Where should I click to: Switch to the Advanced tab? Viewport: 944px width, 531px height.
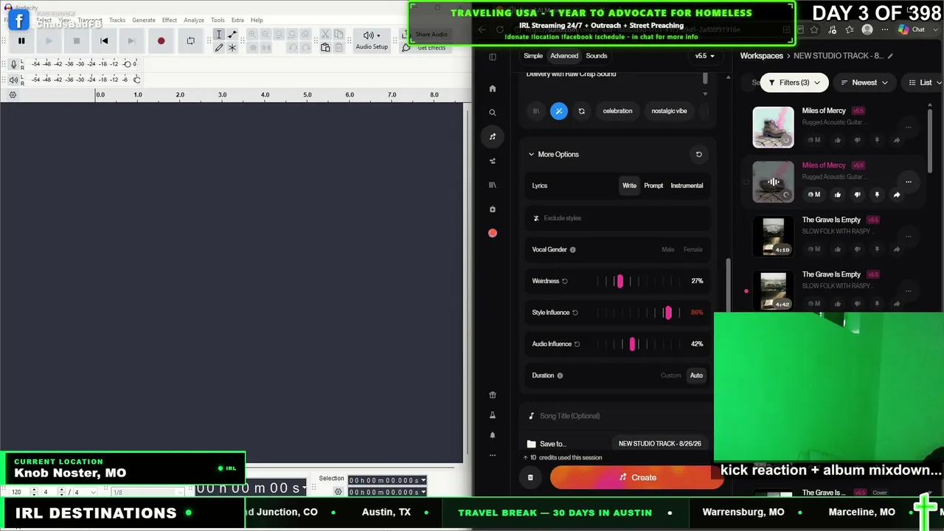click(564, 56)
